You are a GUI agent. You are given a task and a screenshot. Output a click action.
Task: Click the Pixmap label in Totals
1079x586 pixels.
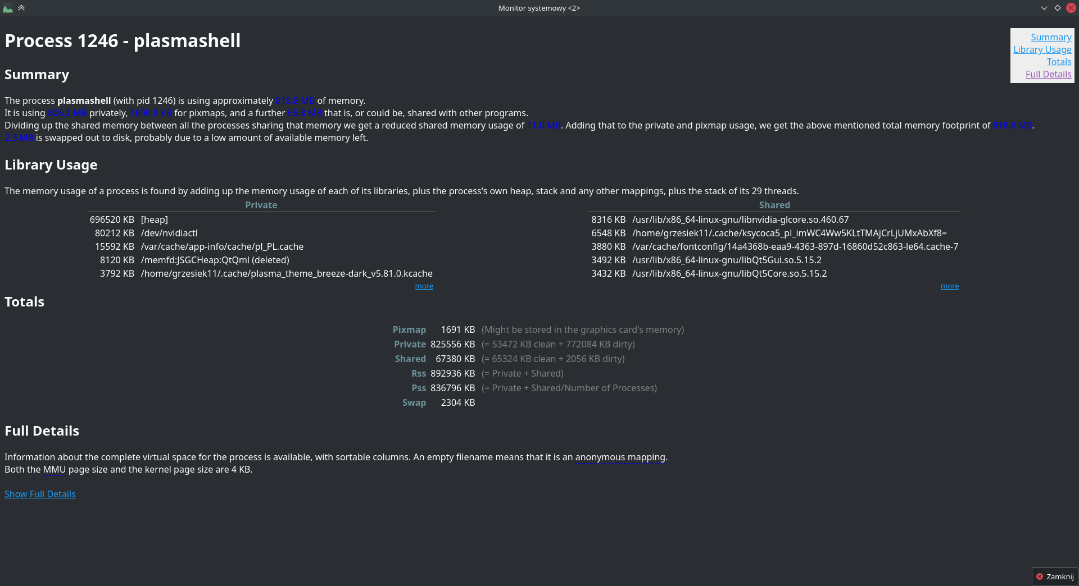[x=409, y=330]
